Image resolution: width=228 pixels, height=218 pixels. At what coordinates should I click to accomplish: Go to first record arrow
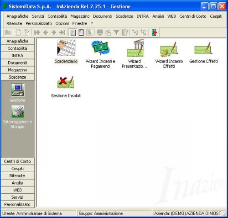pos(37,32)
